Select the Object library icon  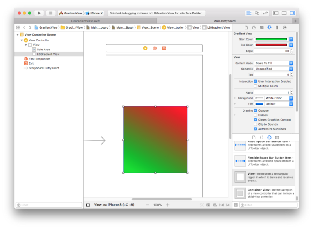click(269, 137)
